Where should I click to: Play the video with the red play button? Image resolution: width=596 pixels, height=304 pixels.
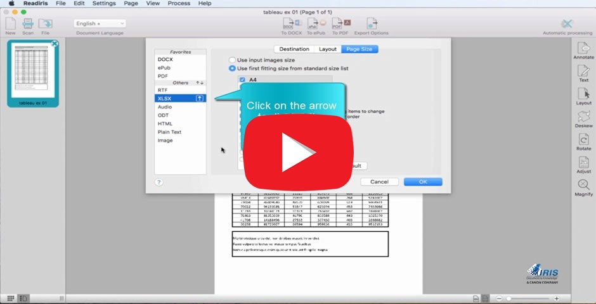point(299,152)
